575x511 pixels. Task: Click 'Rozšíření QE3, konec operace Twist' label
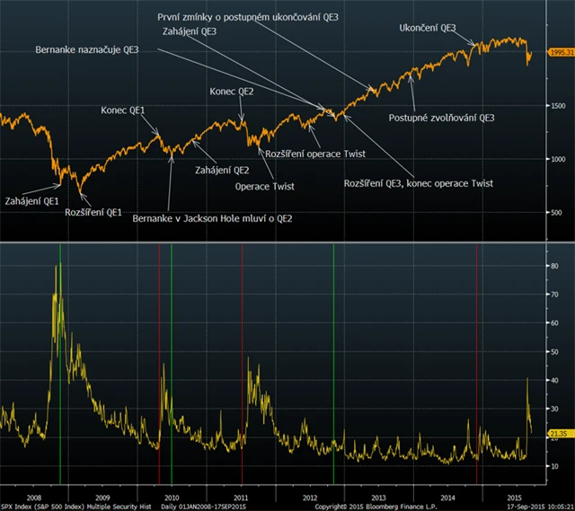tap(419, 183)
